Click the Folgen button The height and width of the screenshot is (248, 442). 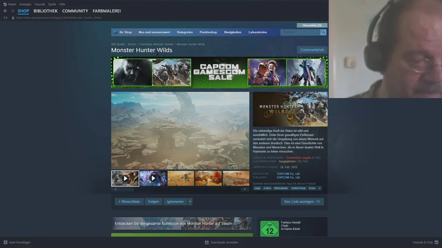[153, 201]
